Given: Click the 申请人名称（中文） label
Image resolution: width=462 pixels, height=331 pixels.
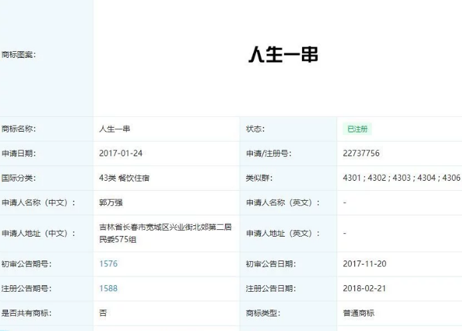Looking at the screenshot, I should tap(38, 203).
